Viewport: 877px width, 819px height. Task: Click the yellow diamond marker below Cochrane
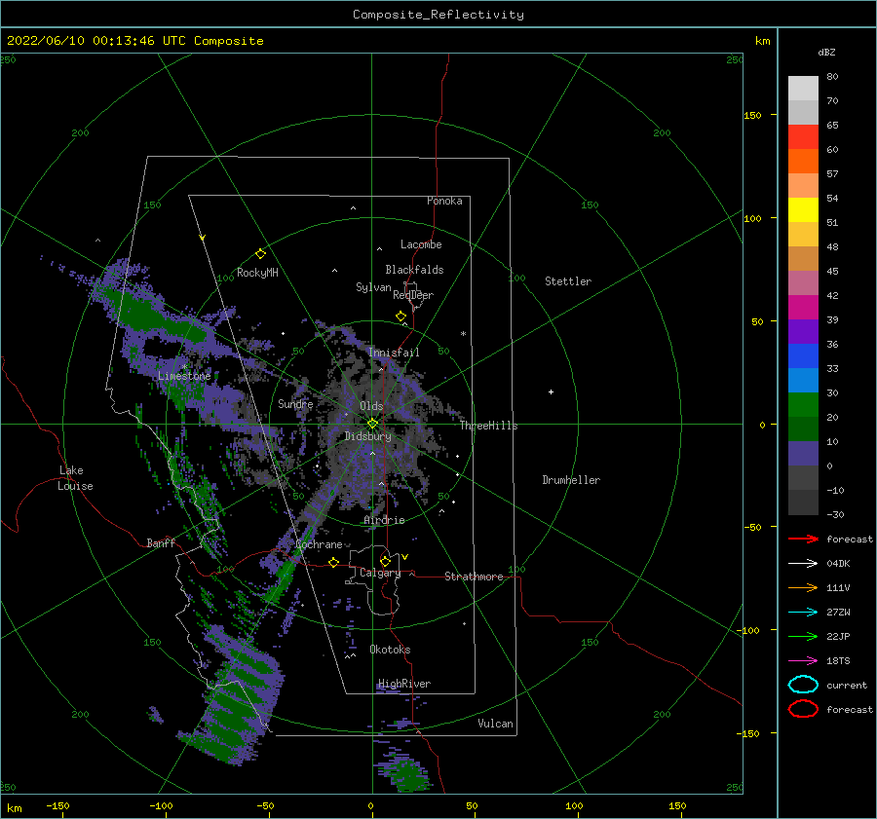click(334, 562)
